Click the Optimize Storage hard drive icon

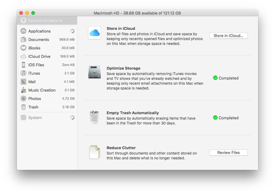95,72
